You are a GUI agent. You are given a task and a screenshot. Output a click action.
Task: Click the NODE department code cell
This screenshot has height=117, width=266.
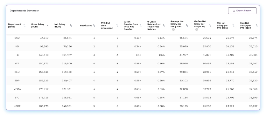(17, 106)
